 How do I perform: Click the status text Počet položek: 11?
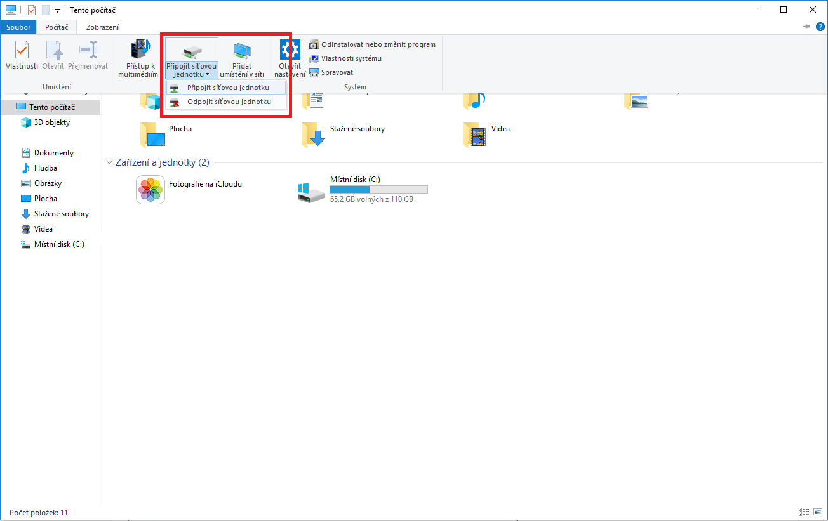pos(39,512)
